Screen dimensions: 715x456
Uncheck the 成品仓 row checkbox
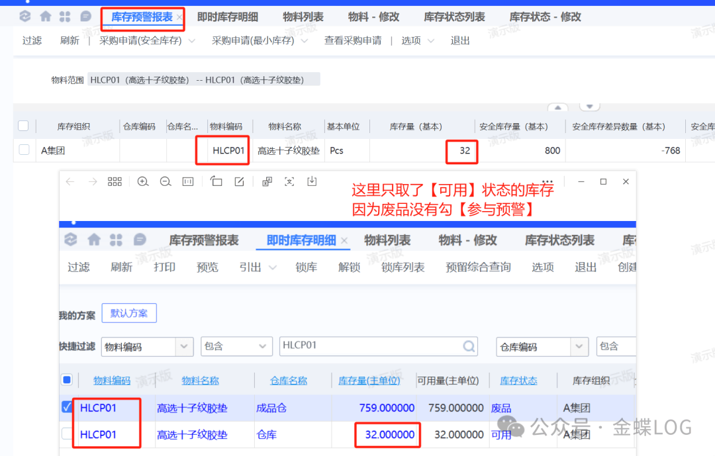67,408
